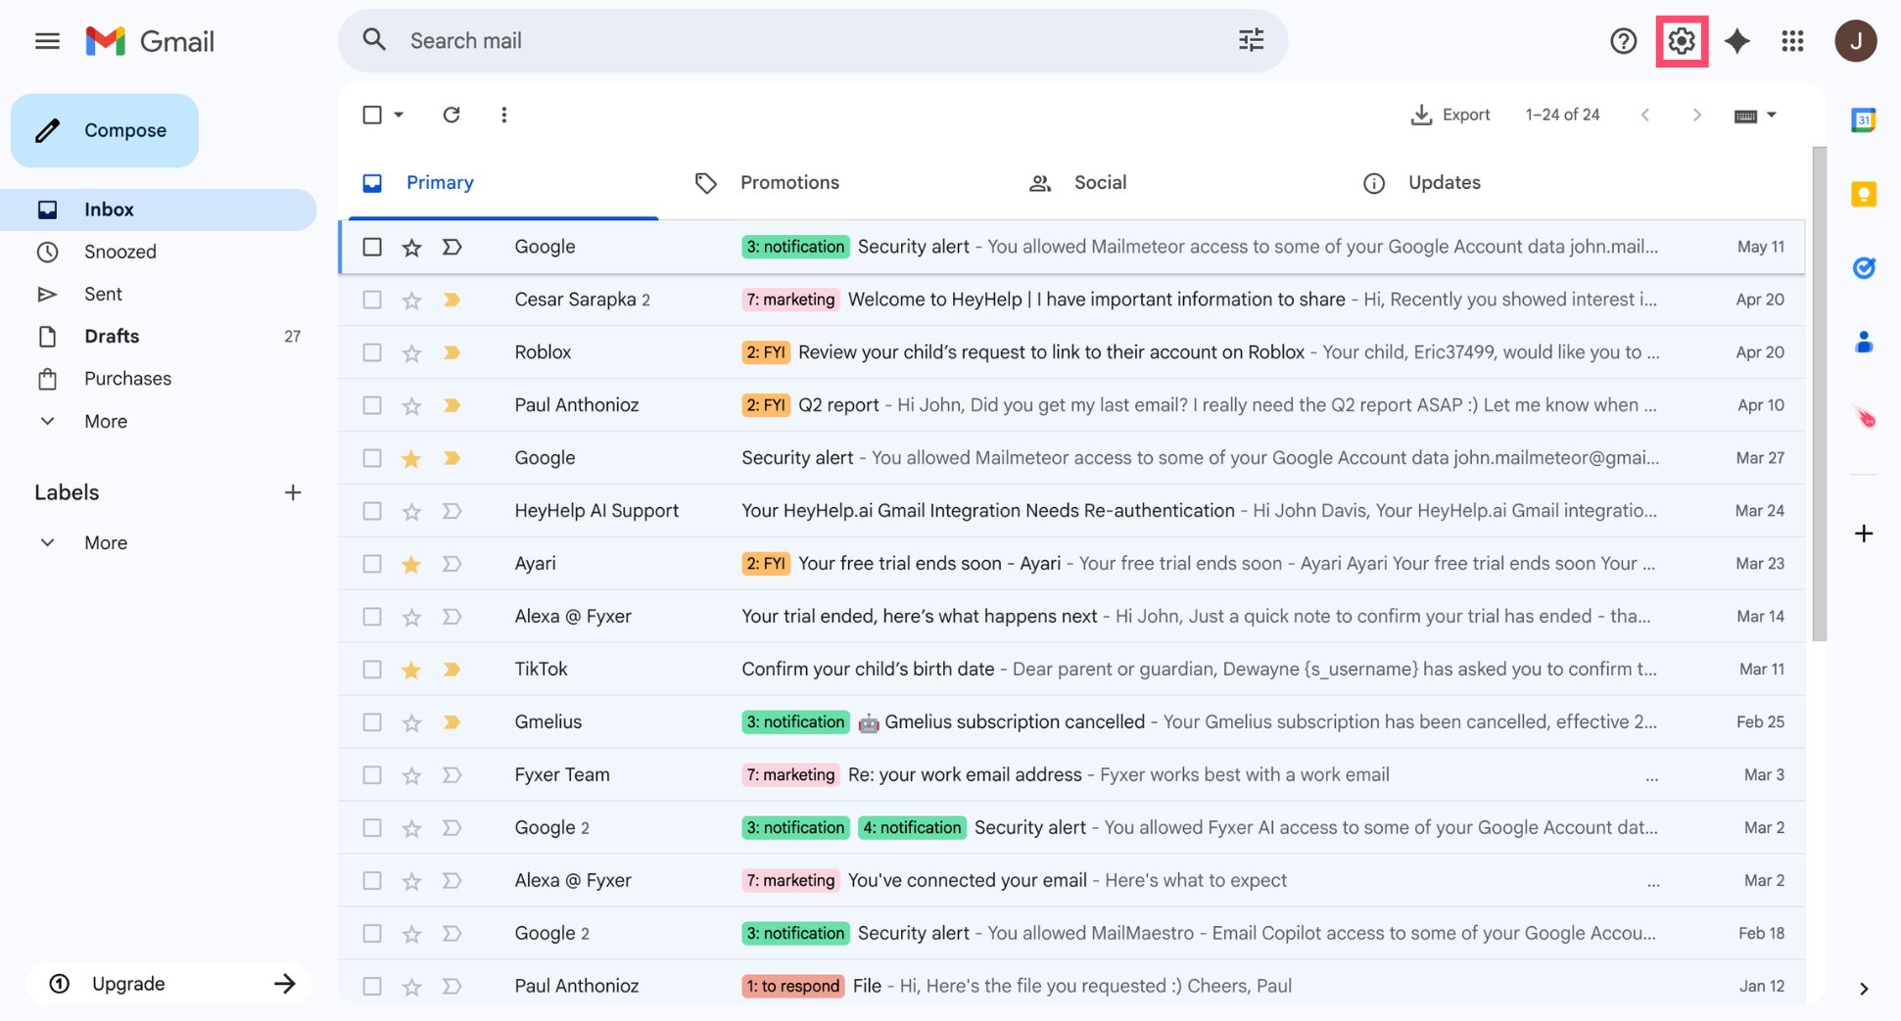
Task: Open the Roblox child request email
Action: (x=1071, y=352)
